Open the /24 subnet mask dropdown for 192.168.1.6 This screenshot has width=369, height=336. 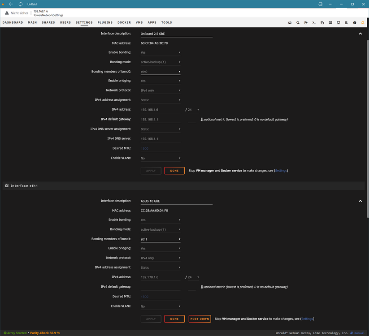[x=193, y=110]
